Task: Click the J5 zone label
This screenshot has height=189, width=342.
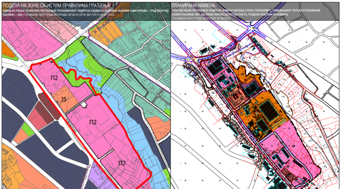Action: point(63,99)
